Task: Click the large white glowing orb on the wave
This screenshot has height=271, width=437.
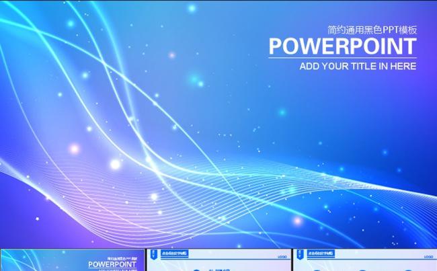Action: click(115, 164)
